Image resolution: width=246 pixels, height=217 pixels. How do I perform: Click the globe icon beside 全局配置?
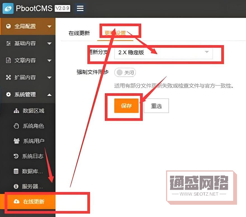(x=9, y=26)
